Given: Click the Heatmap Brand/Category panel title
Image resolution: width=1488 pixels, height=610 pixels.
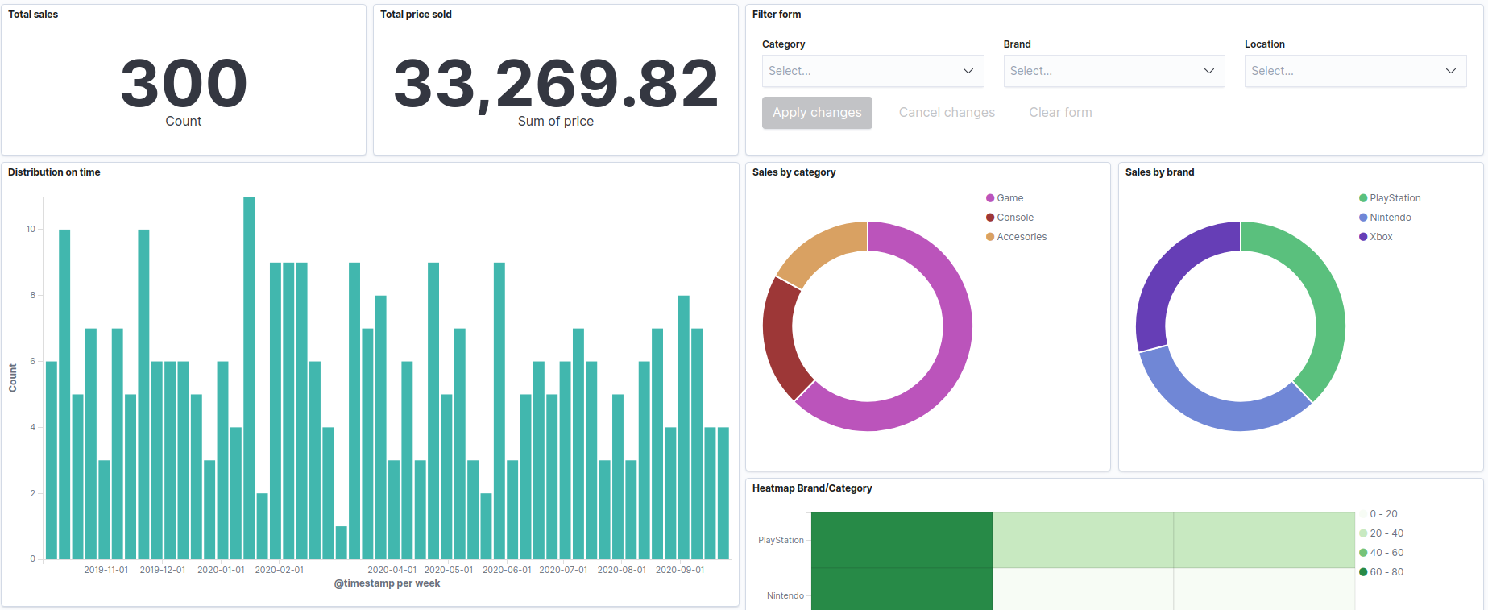Looking at the screenshot, I should [812, 488].
